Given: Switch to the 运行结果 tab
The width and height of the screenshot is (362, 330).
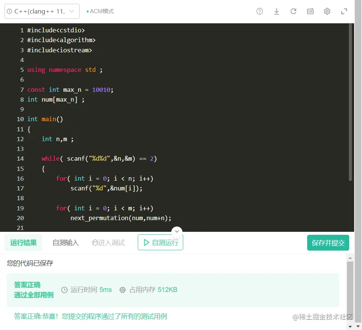Looking at the screenshot, I should click(23, 243).
